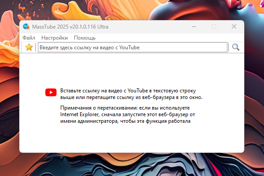Click the title "MassTube 2025 v20.1.0.116 Ultra"

pyautogui.click(x=70, y=27)
